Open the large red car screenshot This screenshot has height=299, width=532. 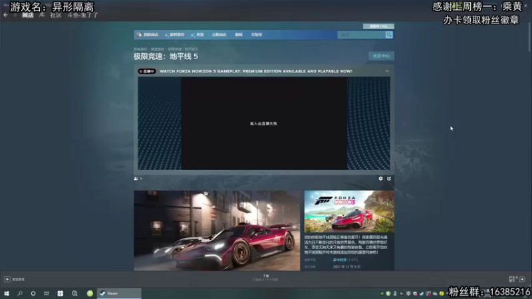tap(217, 231)
